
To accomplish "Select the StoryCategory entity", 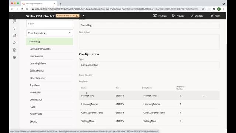I will tap(49, 78).
